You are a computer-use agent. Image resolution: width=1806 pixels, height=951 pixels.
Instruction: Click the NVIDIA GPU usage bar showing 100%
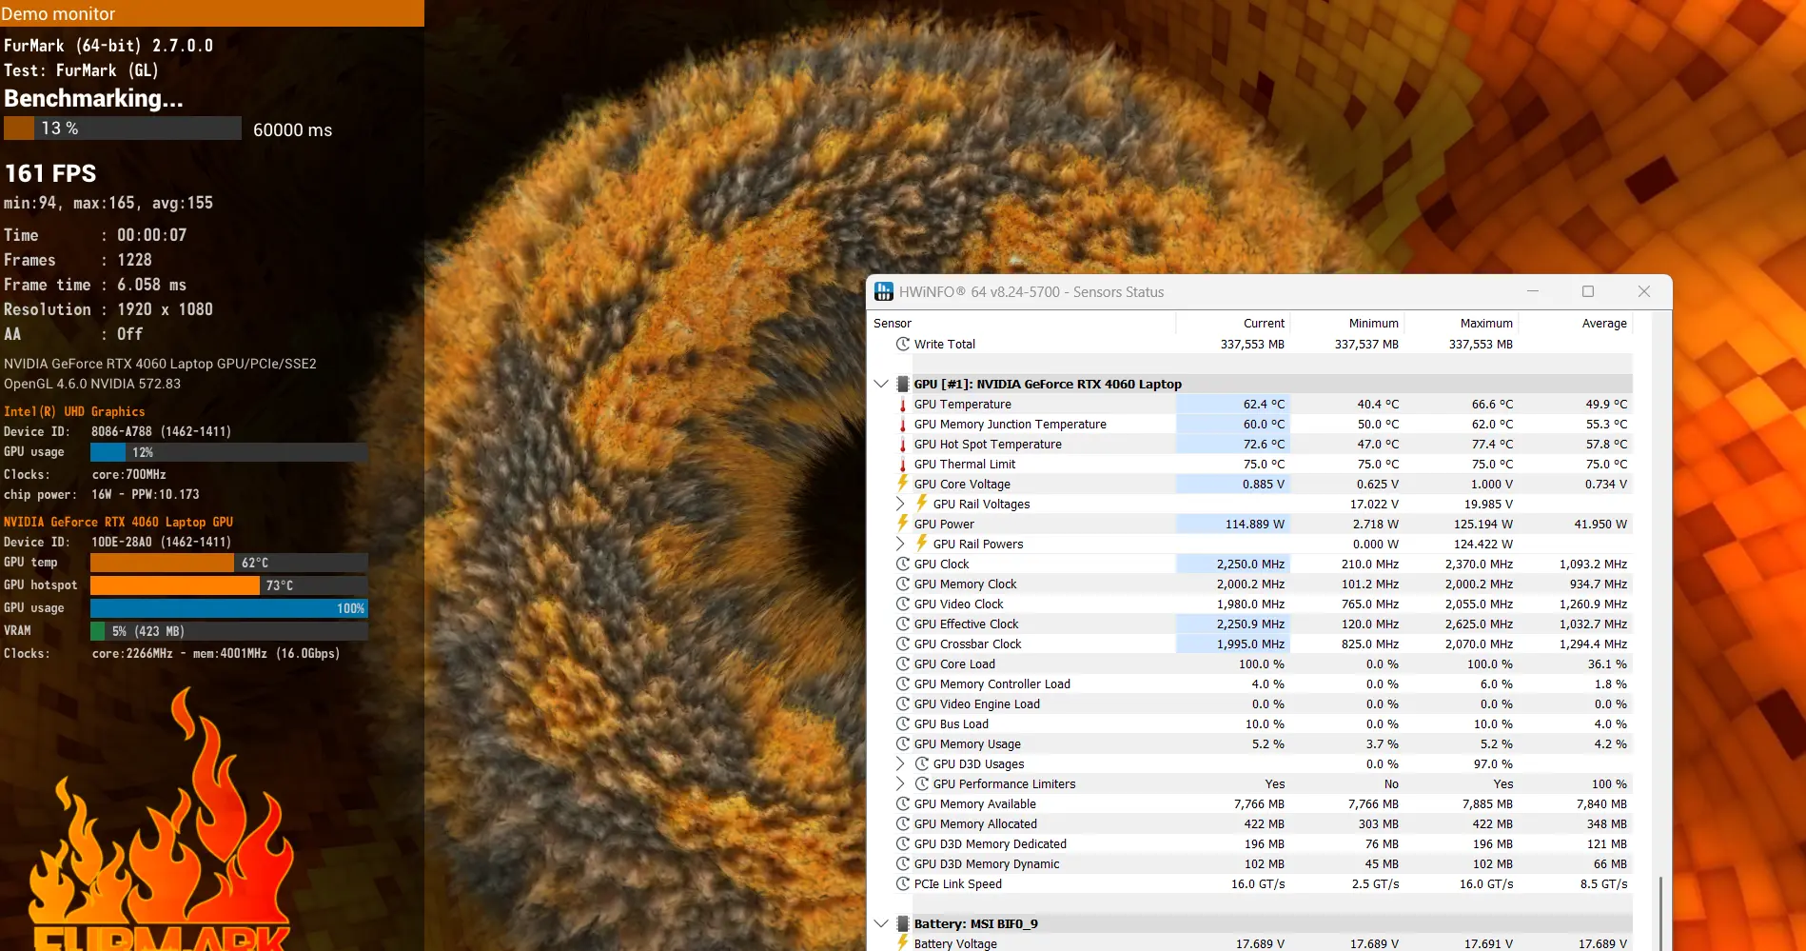(229, 608)
